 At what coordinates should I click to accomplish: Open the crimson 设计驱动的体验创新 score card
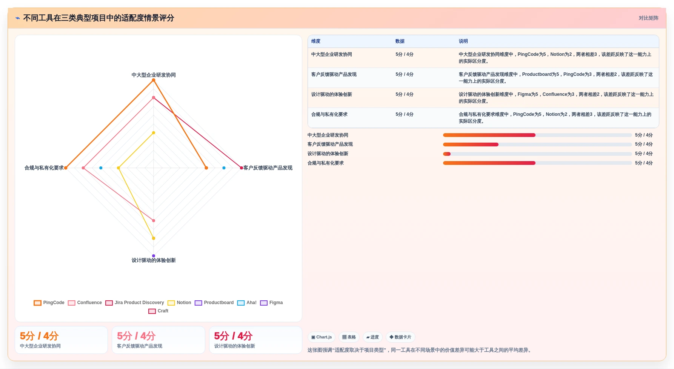click(x=256, y=340)
